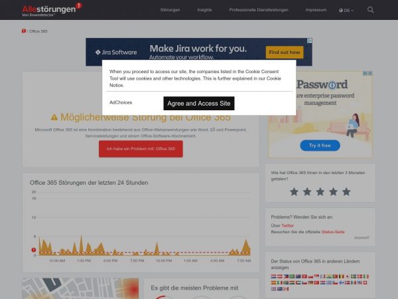Screen dimensions: 398x299
Task: Open the DE language dropdown
Action: (346, 11)
